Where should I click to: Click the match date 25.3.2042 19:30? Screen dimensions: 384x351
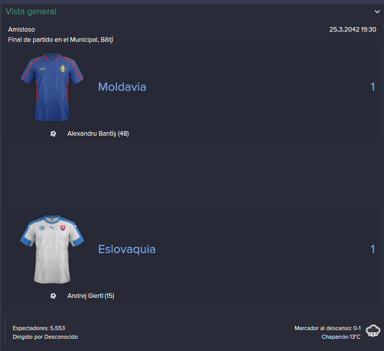pos(353,30)
